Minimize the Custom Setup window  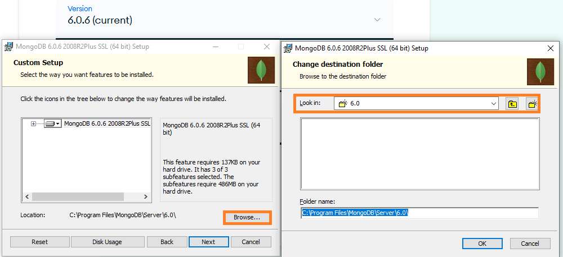[x=216, y=47]
